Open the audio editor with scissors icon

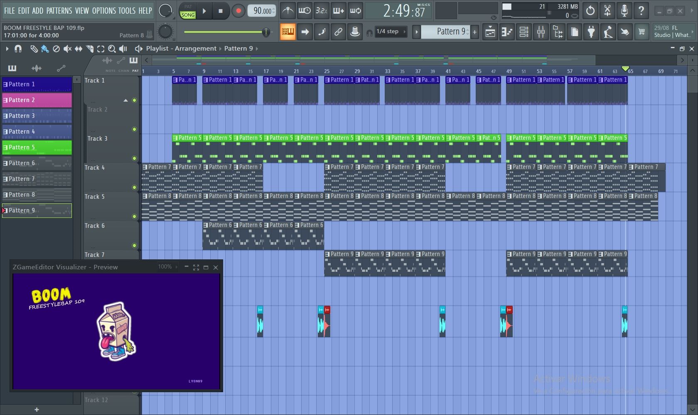click(x=607, y=11)
